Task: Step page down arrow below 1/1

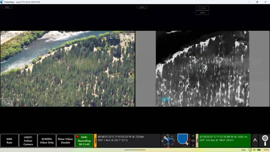Action: [193, 145]
